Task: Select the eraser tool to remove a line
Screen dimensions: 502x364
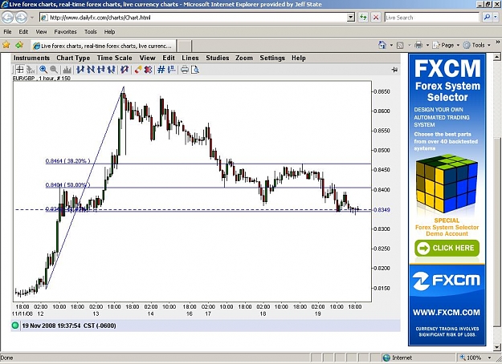Action: (x=138, y=69)
